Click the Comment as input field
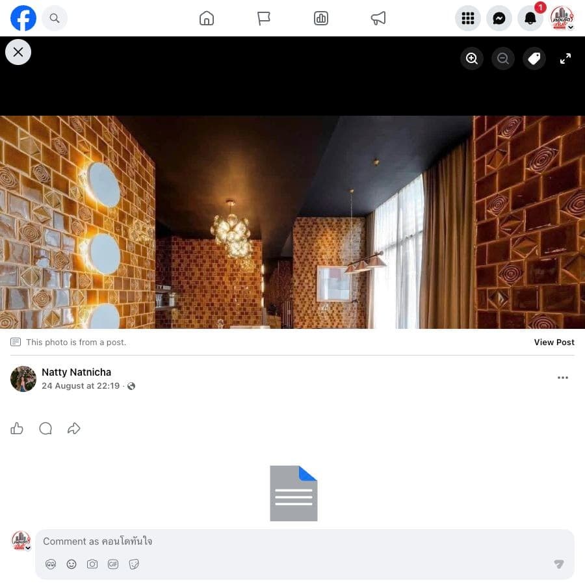Image resolution: width=585 pixels, height=585 pixels. (x=304, y=541)
